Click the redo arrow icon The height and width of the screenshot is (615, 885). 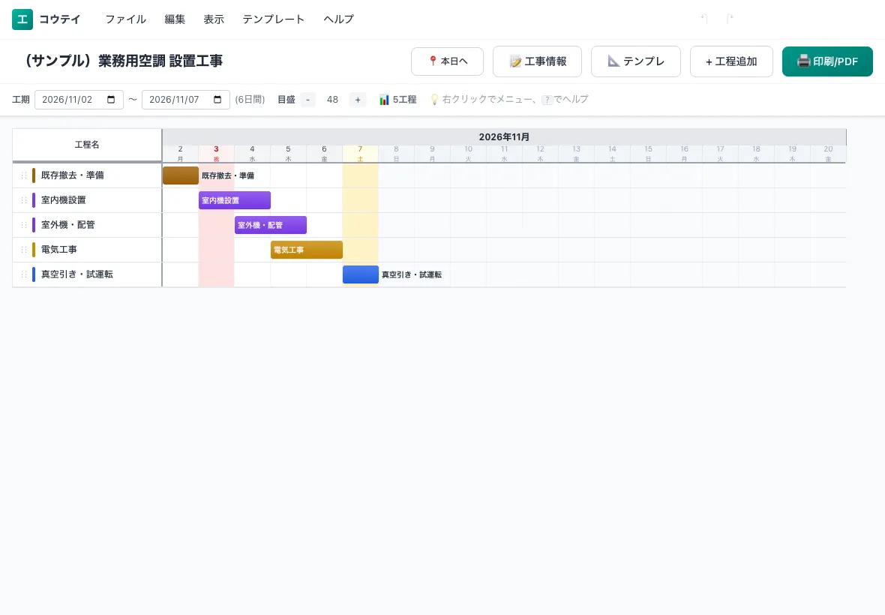[729, 19]
